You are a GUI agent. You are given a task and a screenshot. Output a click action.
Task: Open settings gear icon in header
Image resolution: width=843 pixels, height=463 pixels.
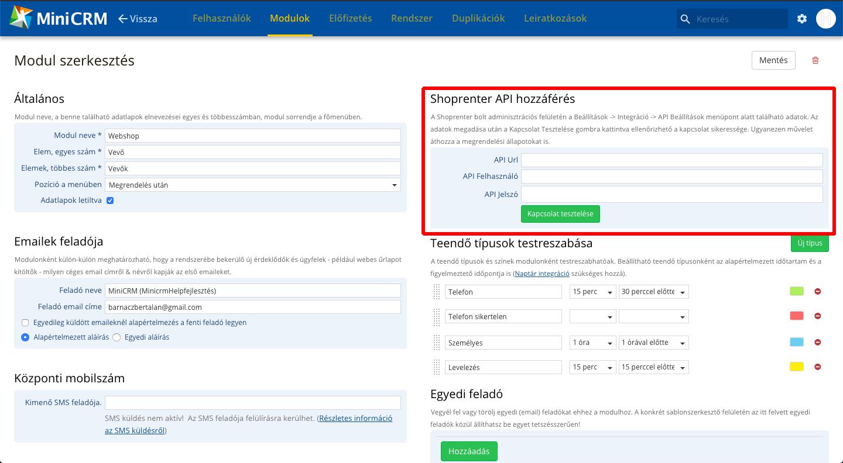pyautogui.click(x=802, y=19)
